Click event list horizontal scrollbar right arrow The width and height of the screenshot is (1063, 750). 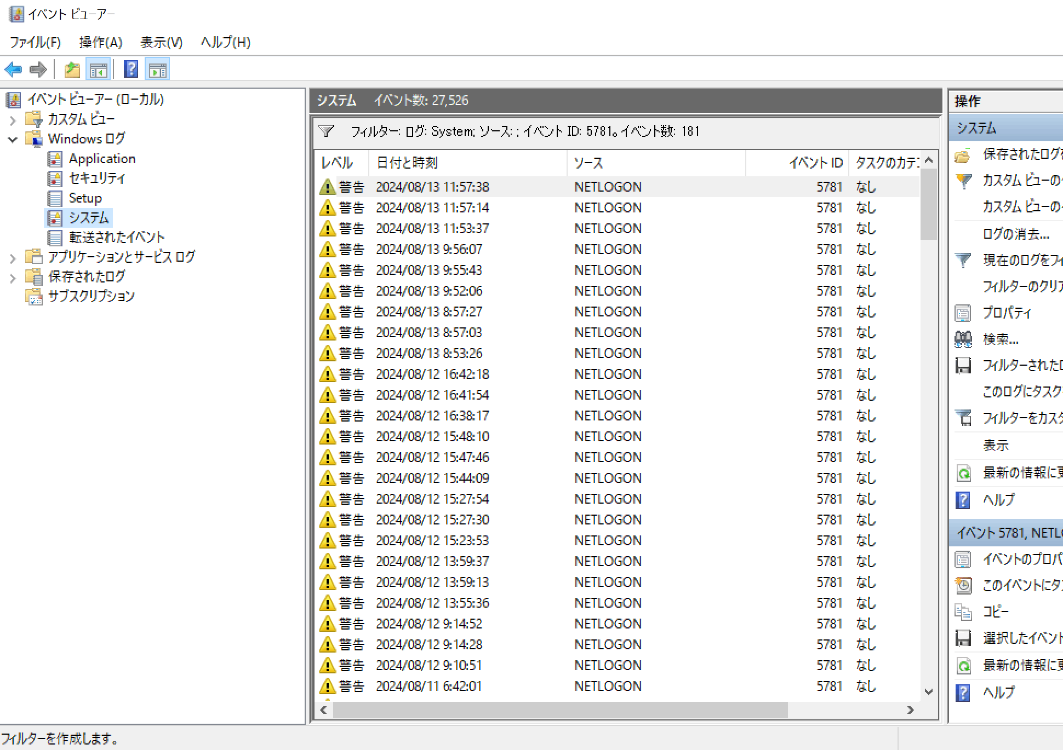coord(911,710)
